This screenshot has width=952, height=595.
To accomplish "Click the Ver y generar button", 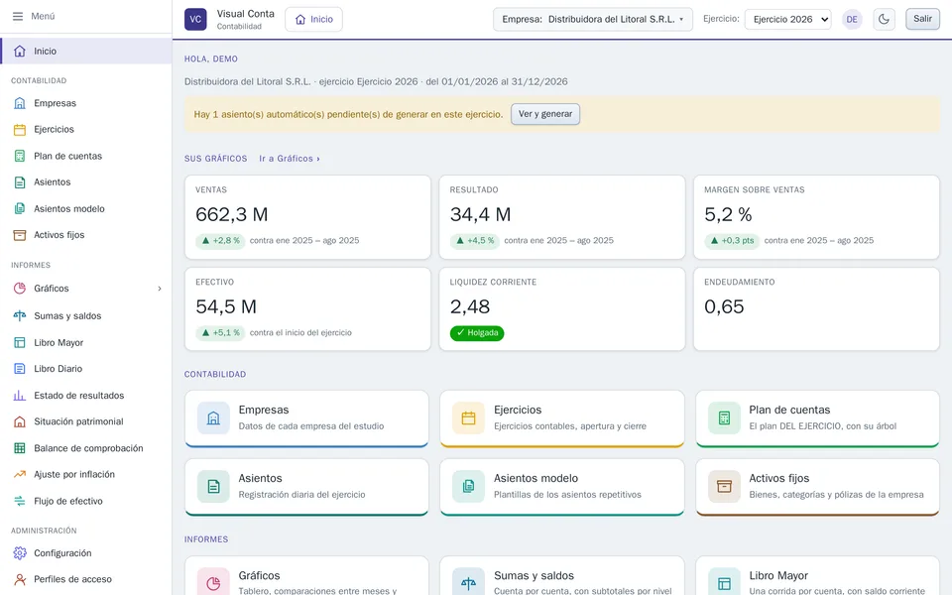I will 545,114.
